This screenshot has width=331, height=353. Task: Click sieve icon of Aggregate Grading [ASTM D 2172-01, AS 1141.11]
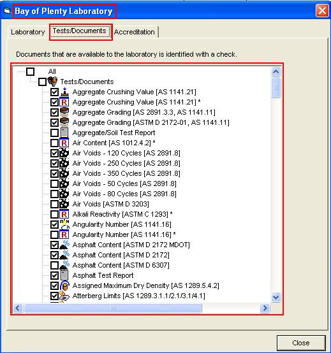point(64,122)
